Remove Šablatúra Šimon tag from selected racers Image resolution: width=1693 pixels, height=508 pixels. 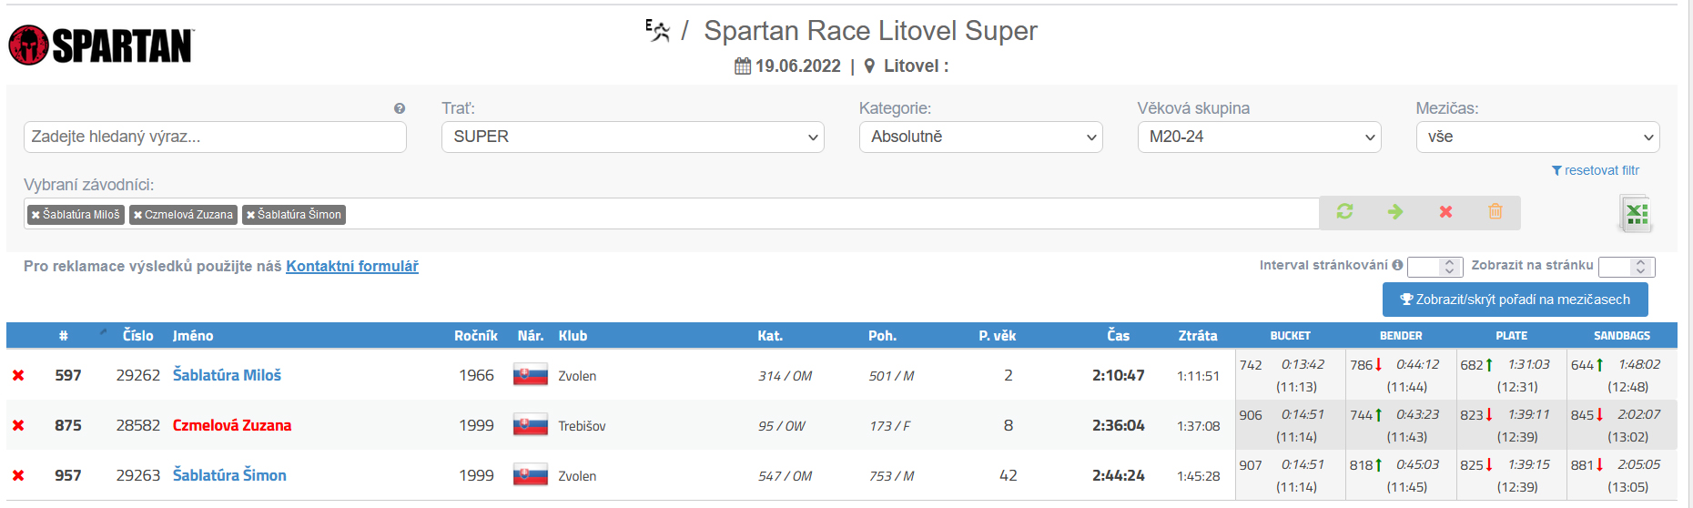250,215
